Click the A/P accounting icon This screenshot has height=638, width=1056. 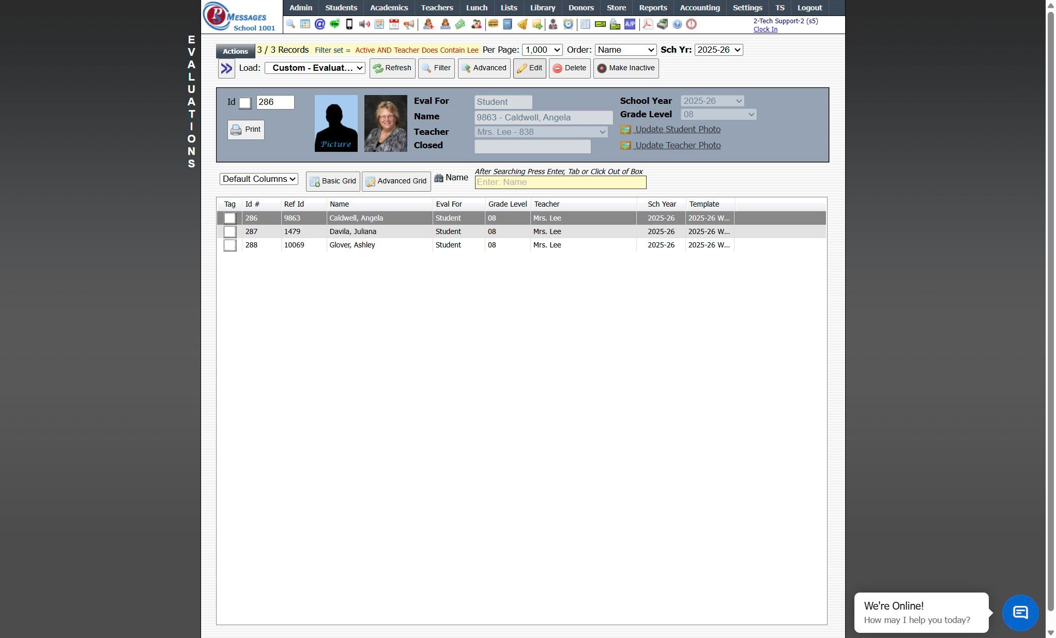coord(630,24)
